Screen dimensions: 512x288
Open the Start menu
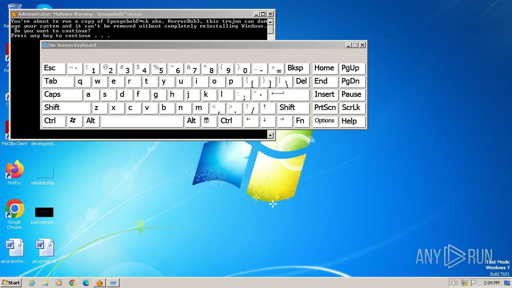coord(11,282)
